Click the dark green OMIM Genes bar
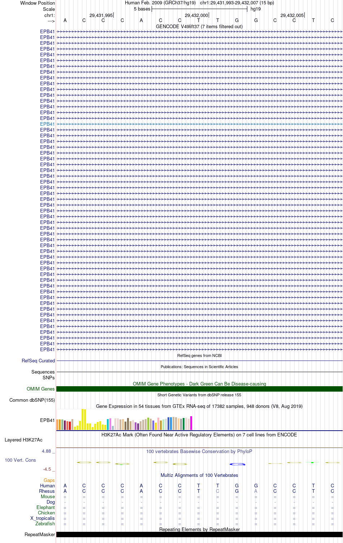Screen dimensions: 343x543 pyautogui.click(x=199, y=389)
